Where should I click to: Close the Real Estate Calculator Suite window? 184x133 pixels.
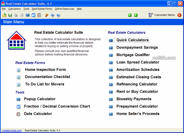180,4
